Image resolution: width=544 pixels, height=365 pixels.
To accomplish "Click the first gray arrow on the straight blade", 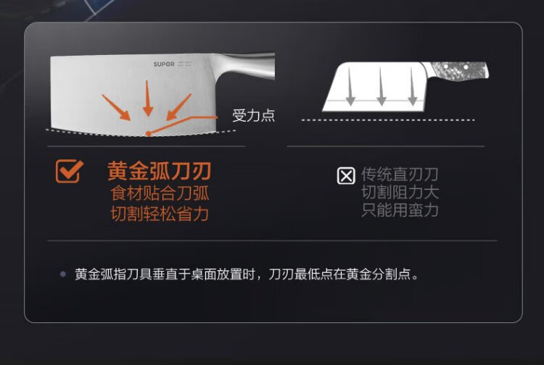I will click(350, 86).
